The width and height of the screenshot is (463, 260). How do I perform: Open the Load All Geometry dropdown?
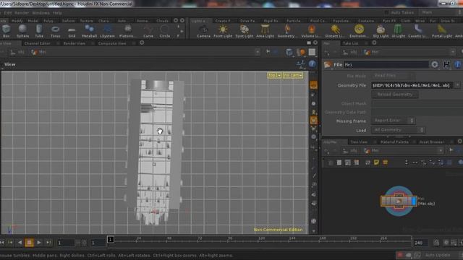coord(398,130)
